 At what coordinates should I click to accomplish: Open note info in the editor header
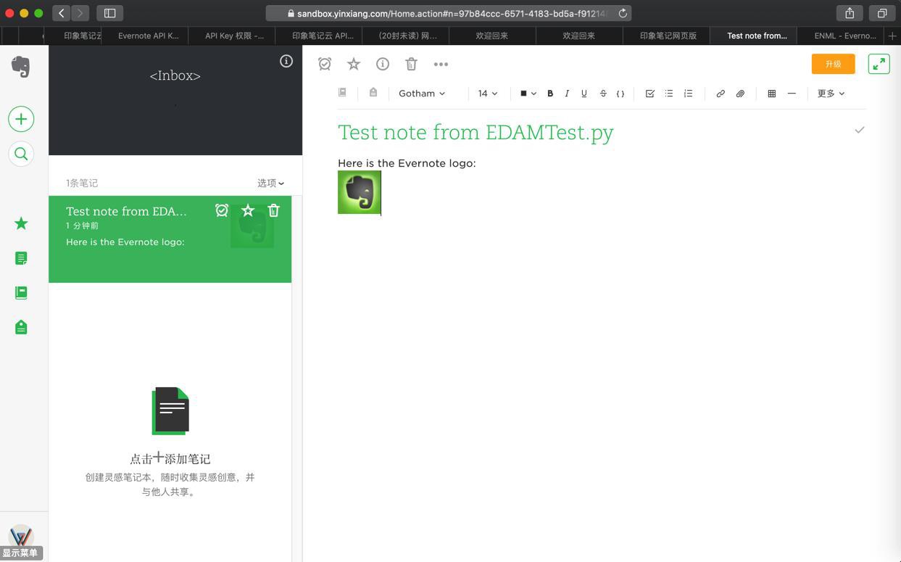click(x=383, y=64)
